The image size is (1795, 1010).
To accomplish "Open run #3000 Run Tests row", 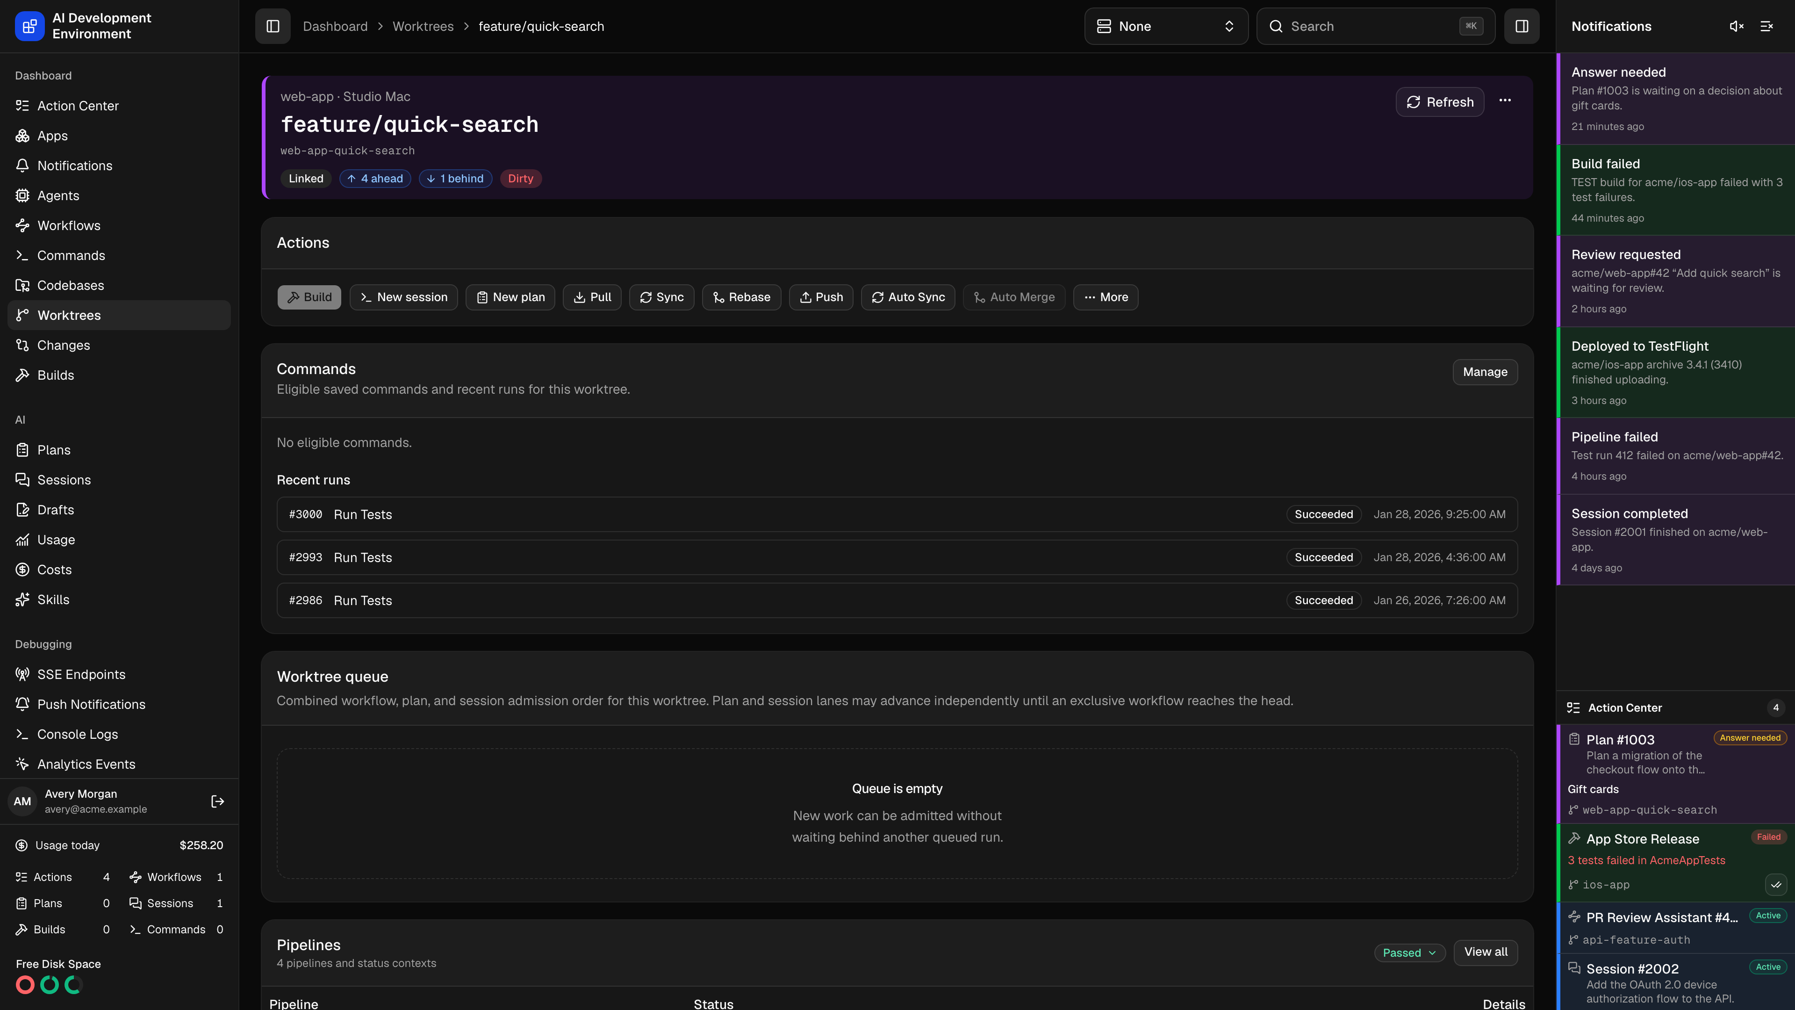I will pyautogui.click(x=897, y=514).
